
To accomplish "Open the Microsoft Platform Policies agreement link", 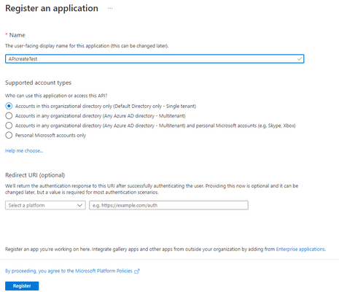I will coord(69,271).
